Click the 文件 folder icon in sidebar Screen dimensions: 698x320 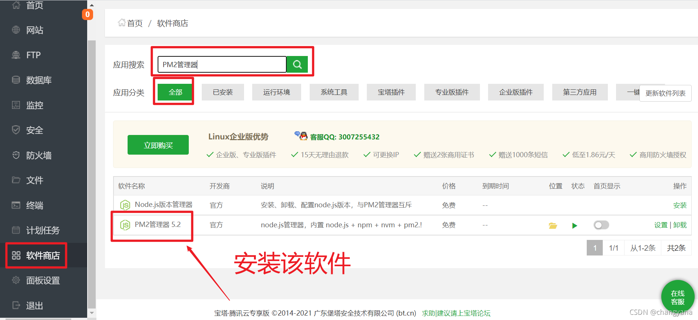(x=16, y=180)
